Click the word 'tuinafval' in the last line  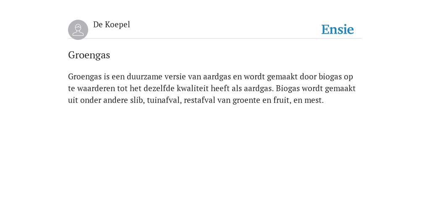click(164, 100)
